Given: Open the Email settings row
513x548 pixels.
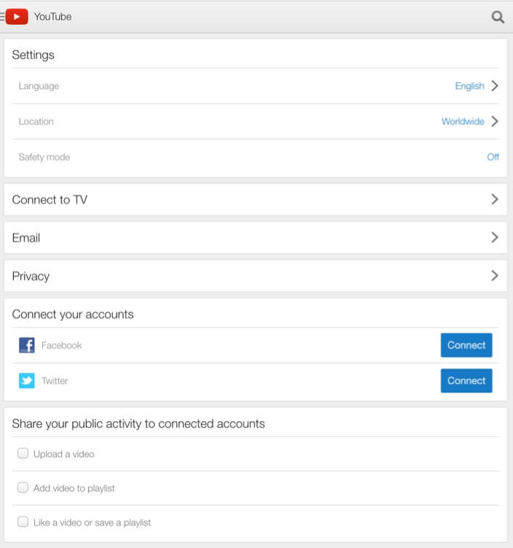Looking at the screenshot, I should pyautogui.click(x=255, y=238).
